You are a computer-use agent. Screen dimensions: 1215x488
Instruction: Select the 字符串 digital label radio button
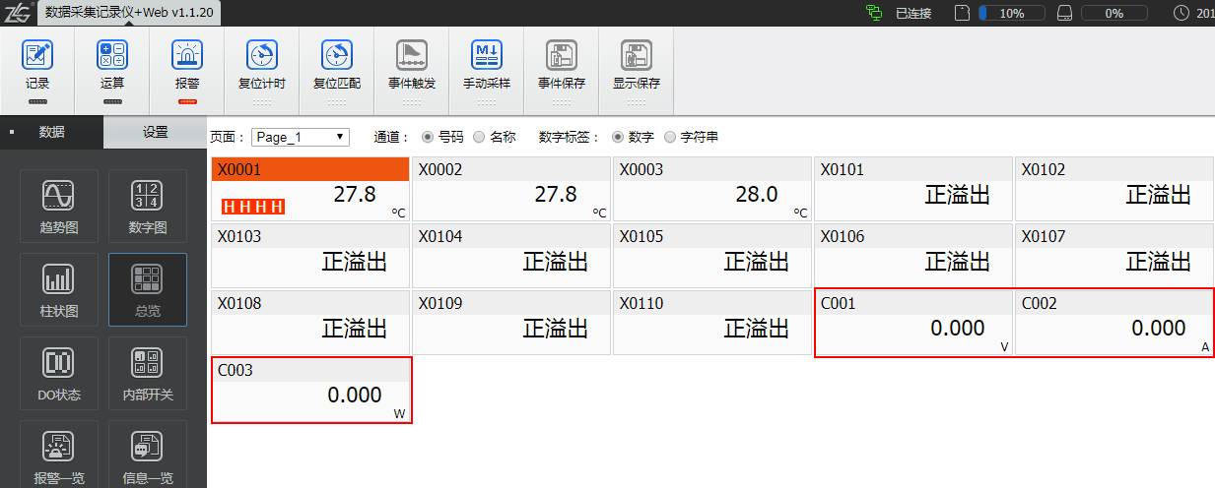(x=671, y=137)
